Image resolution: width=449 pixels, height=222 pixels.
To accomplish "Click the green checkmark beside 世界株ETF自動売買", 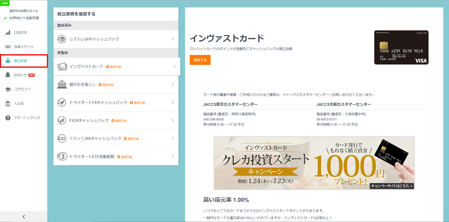I will click(6, 18).
